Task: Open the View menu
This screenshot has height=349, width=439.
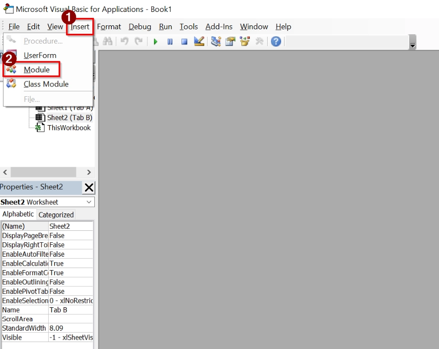Action: (x=55, y=27)
